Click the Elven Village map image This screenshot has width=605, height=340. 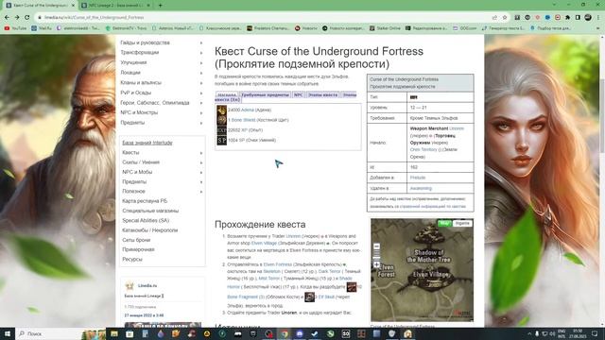pyautogui.click(x=422, y=270)
